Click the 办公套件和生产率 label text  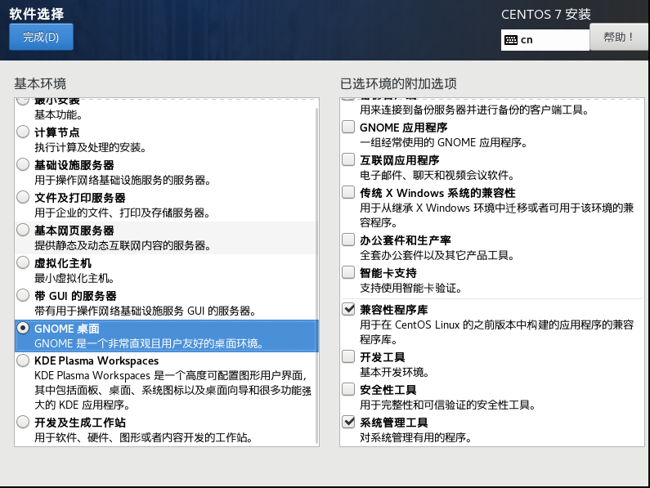click(406, 240)
